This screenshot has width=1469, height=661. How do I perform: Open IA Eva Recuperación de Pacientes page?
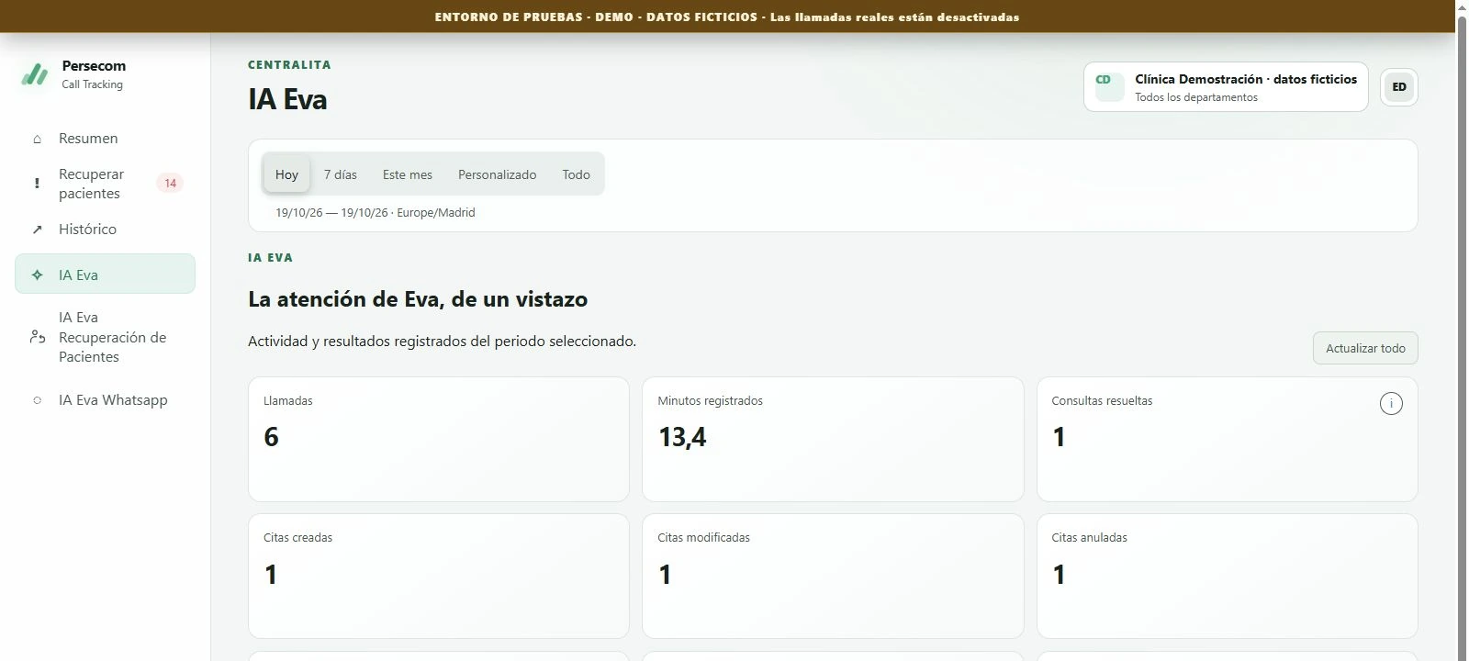(105, 337)
